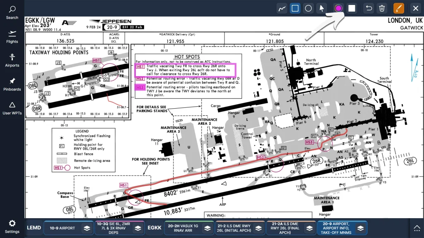The height and width of the screenshot is (238, 424).
Task: Click the HS2 marker on main chart
Action: (x=261, y=157)
